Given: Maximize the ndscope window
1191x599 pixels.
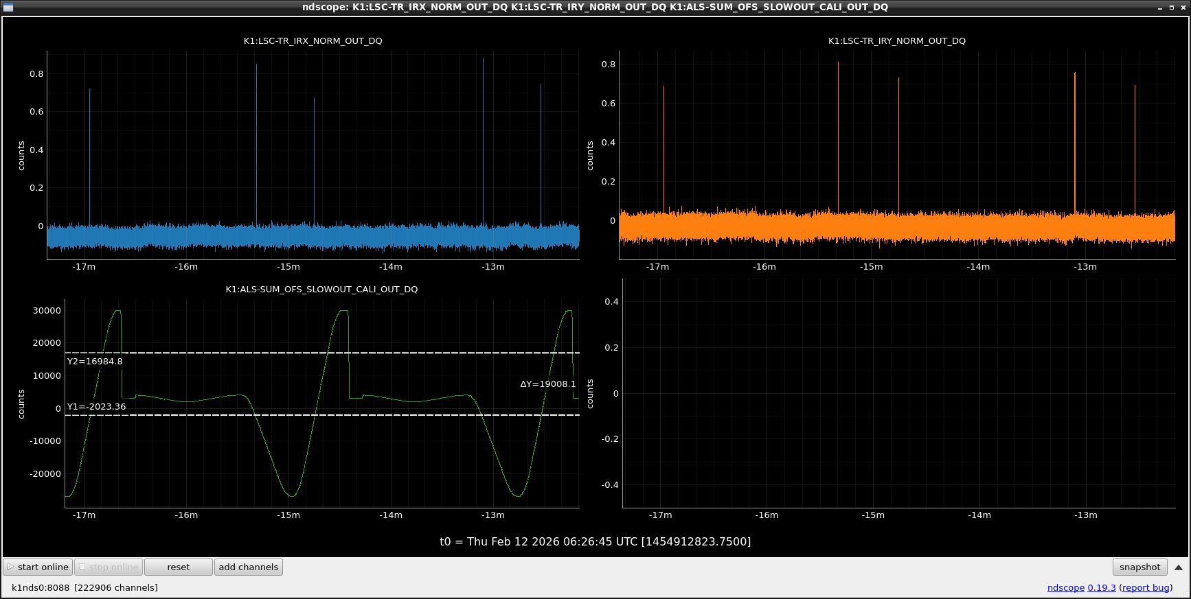Looking at the screenshot, I should [x=1171, y=8].
